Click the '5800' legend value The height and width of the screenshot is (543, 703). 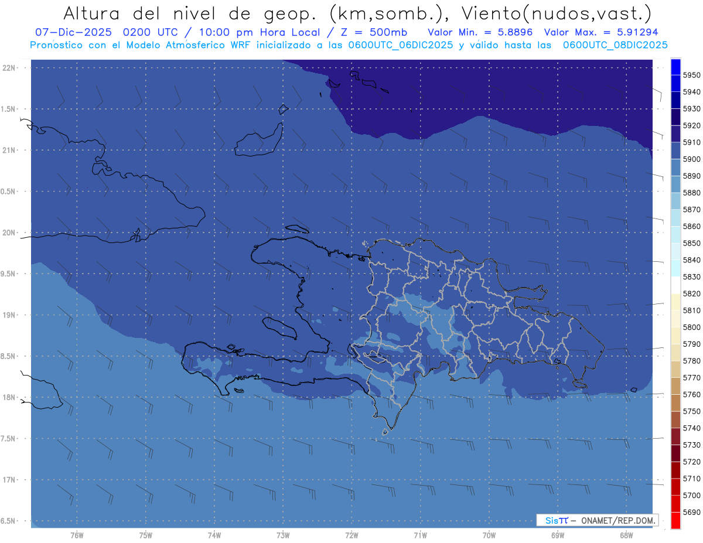pos(691,327)
